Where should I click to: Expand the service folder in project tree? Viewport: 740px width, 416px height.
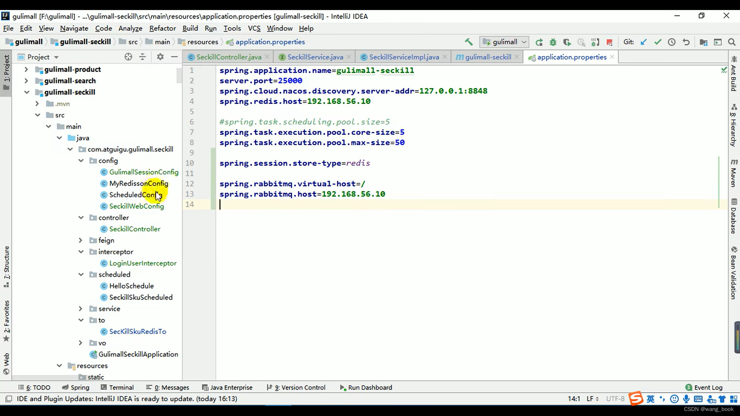[x=80, y=308]
